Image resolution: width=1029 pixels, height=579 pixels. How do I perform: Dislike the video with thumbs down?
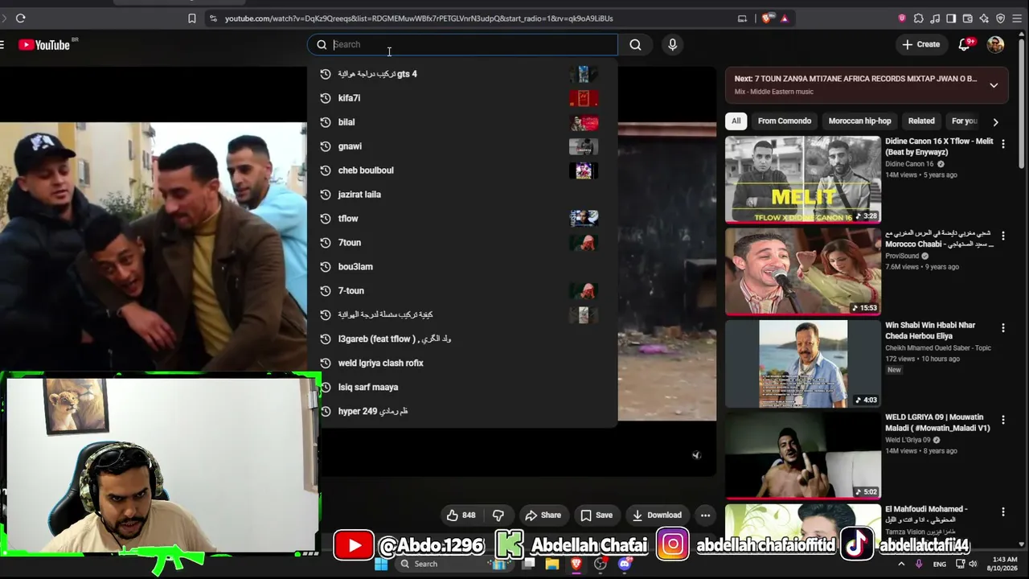tap(498, 515)
